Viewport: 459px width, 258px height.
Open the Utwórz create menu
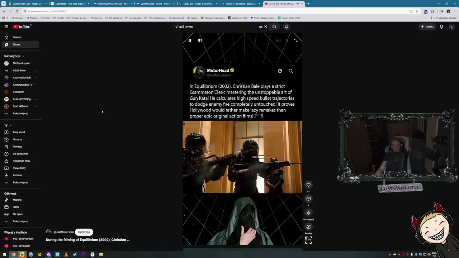[427, 27]
